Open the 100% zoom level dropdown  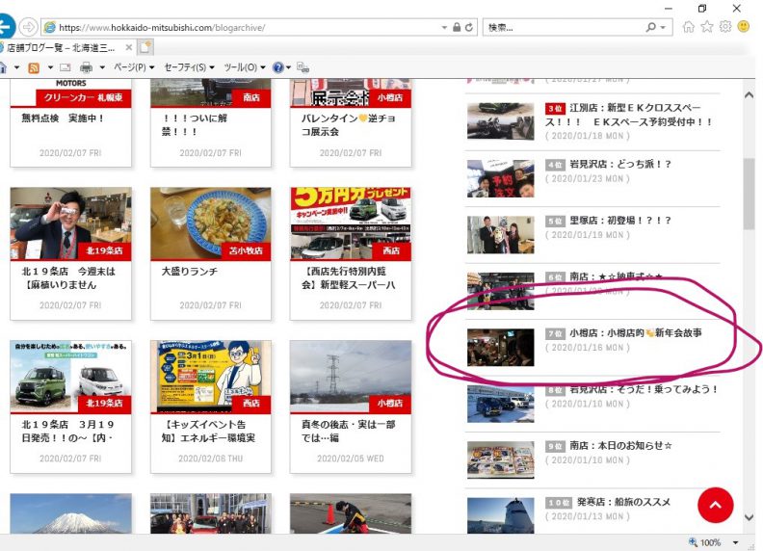point(736,542)
